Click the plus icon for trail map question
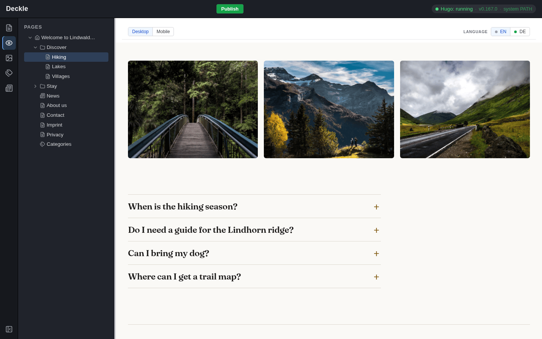 pos(376,277)
